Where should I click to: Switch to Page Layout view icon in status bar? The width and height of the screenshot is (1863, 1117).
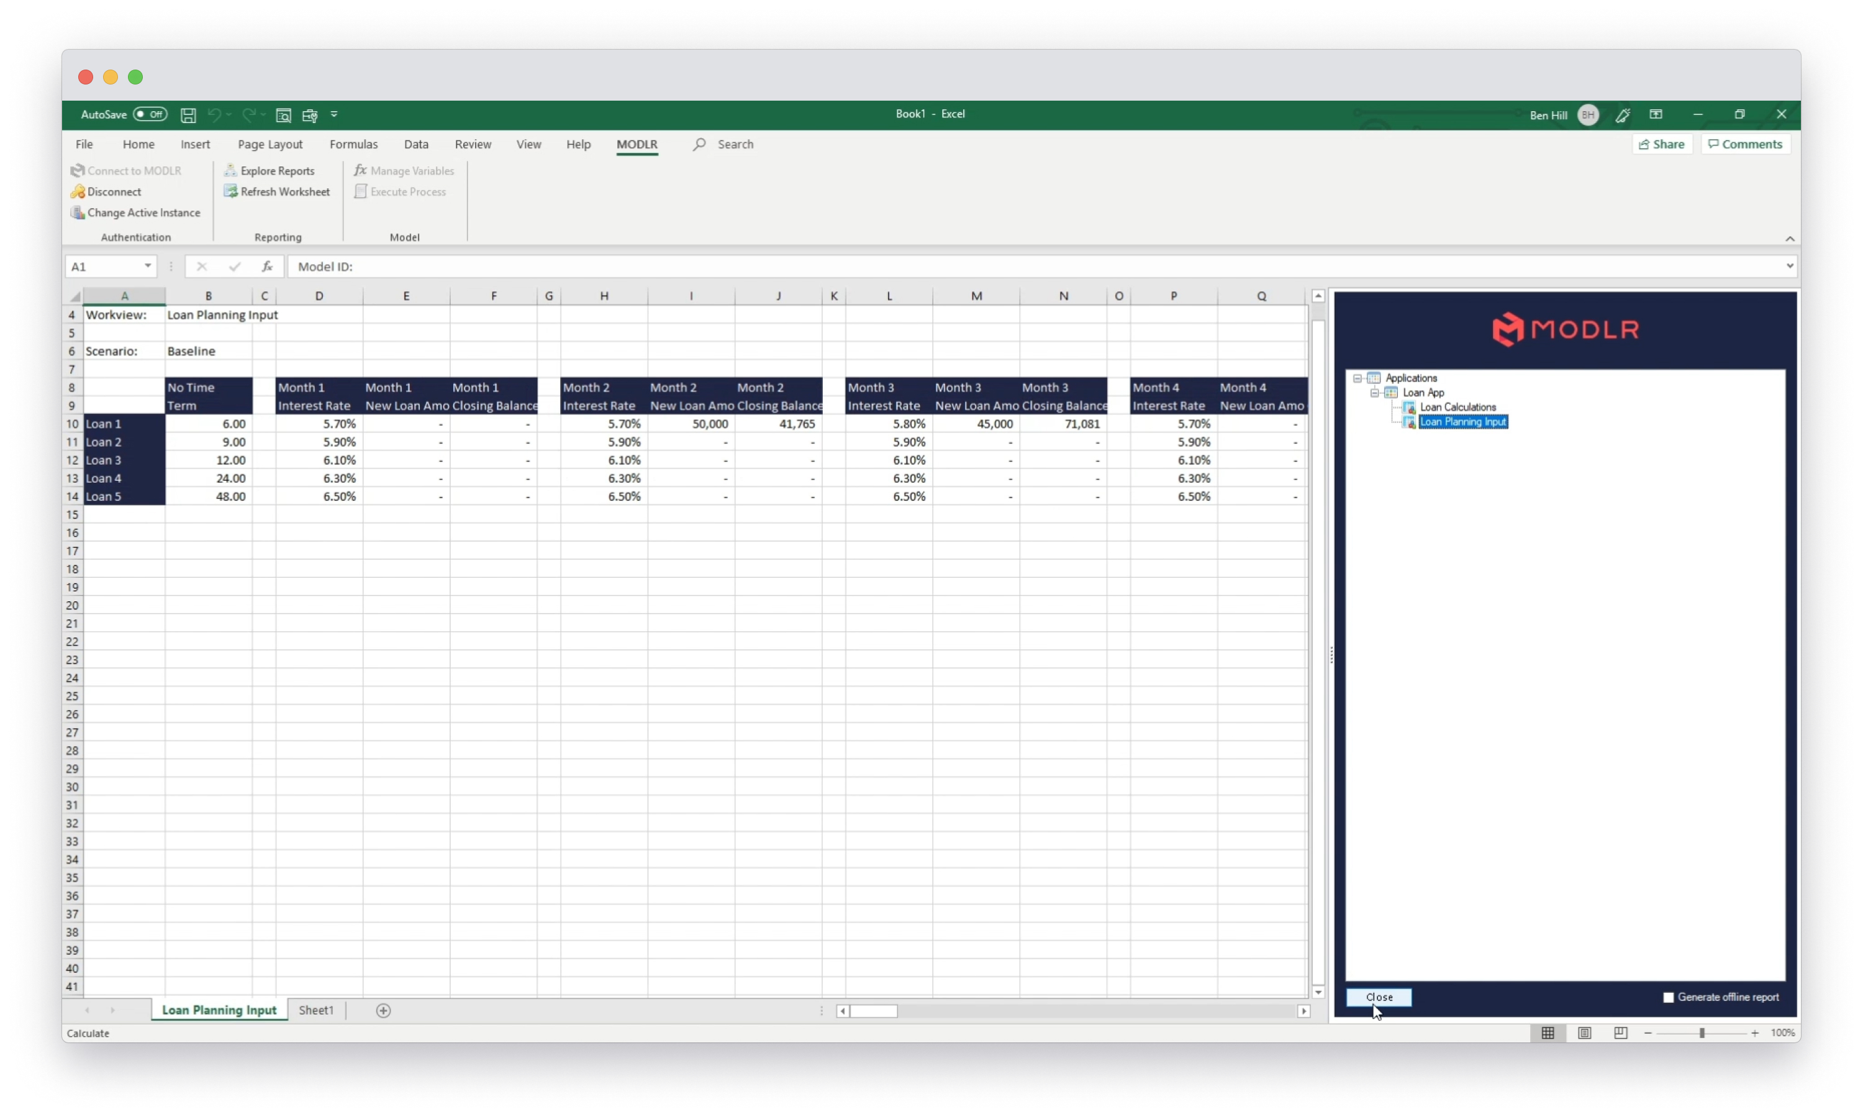click(1584, 1033)
